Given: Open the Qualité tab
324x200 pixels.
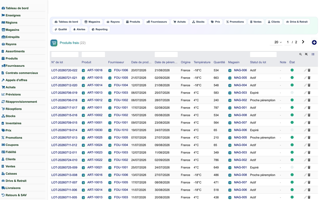Looking at the screenshot, I should click(x=61, y=29).
